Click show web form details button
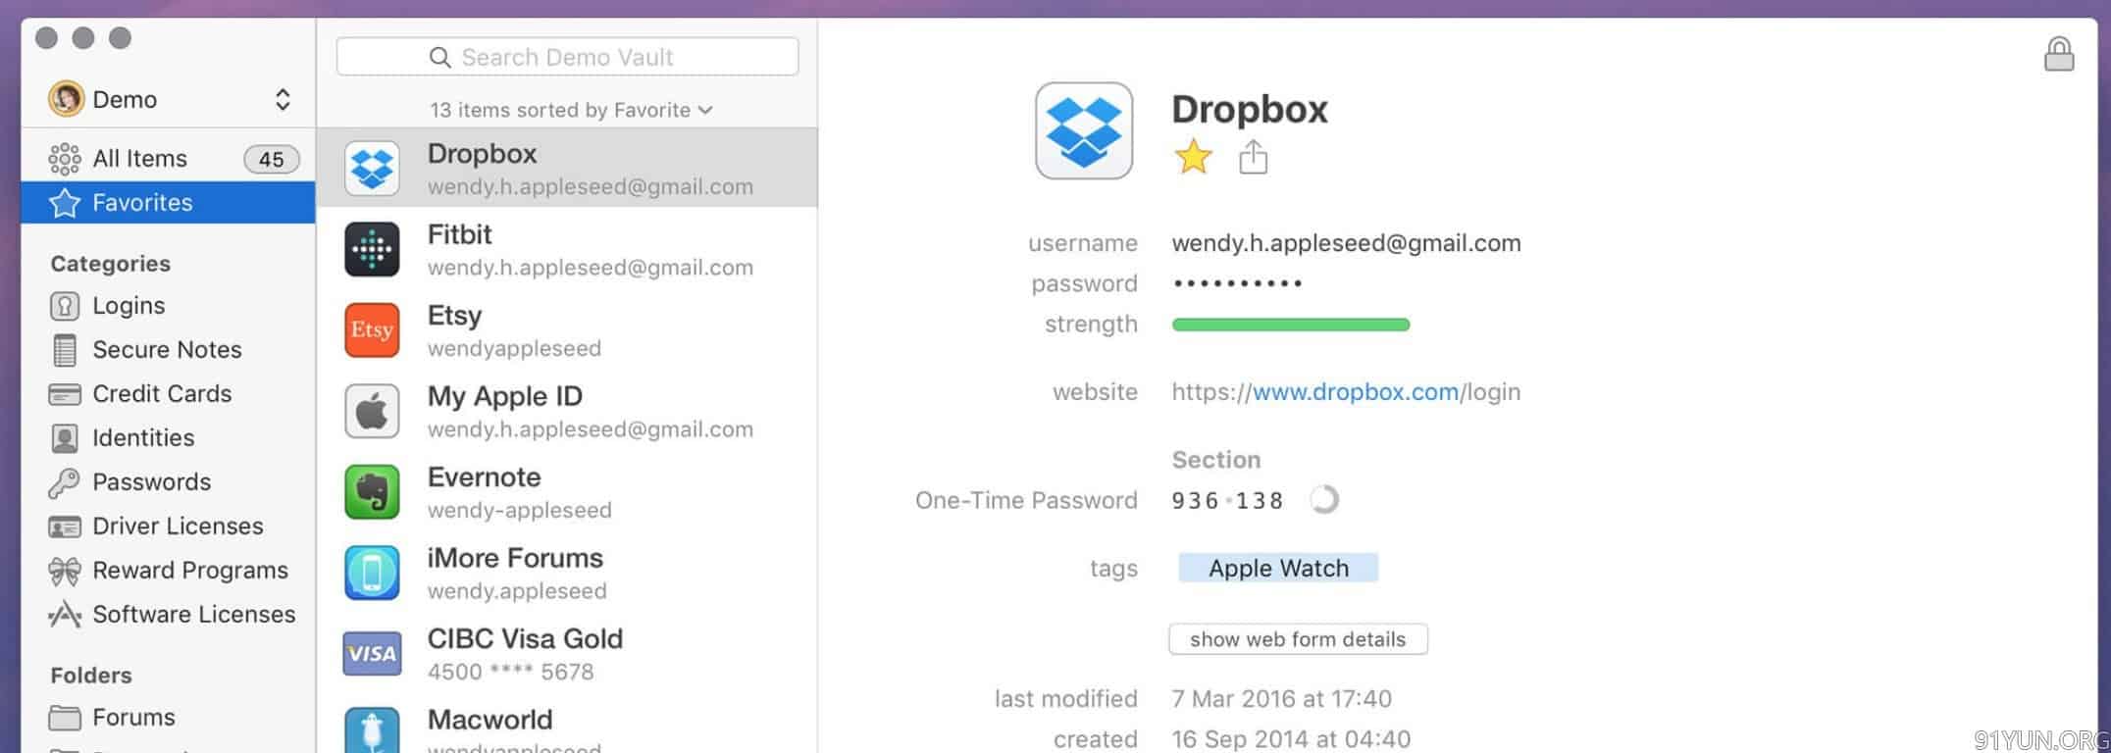2111x753 pixels. (x=1298, y=639)
